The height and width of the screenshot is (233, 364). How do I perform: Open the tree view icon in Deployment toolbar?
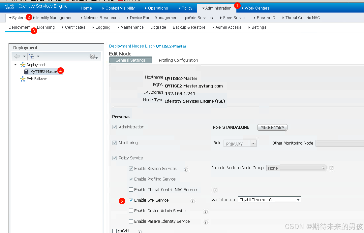click(32, 56)
